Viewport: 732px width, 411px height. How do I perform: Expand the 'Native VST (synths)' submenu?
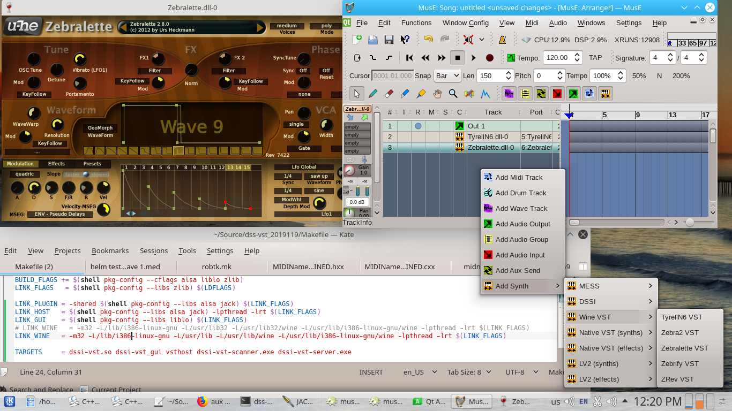click(610, 332)
